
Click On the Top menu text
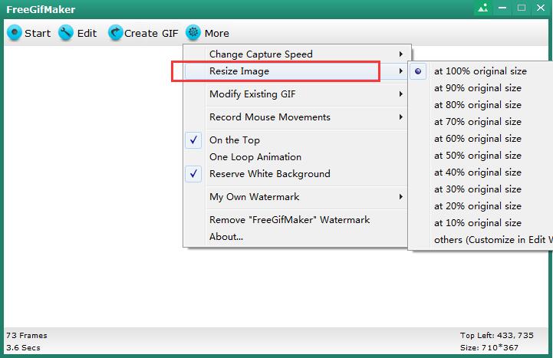pyautogui.click(x=235, y=140)
